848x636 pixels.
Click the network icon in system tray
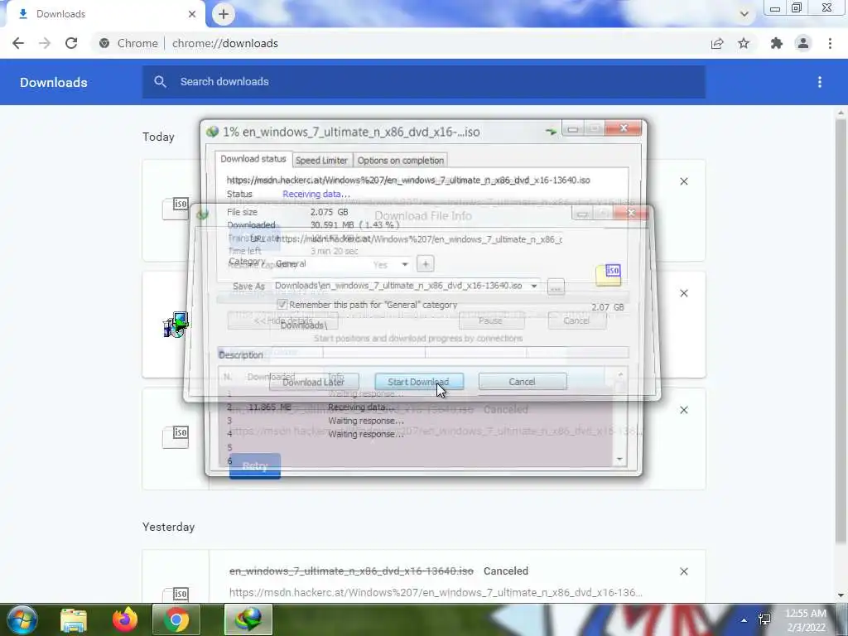pyautogui.click(x=764, y=619)
